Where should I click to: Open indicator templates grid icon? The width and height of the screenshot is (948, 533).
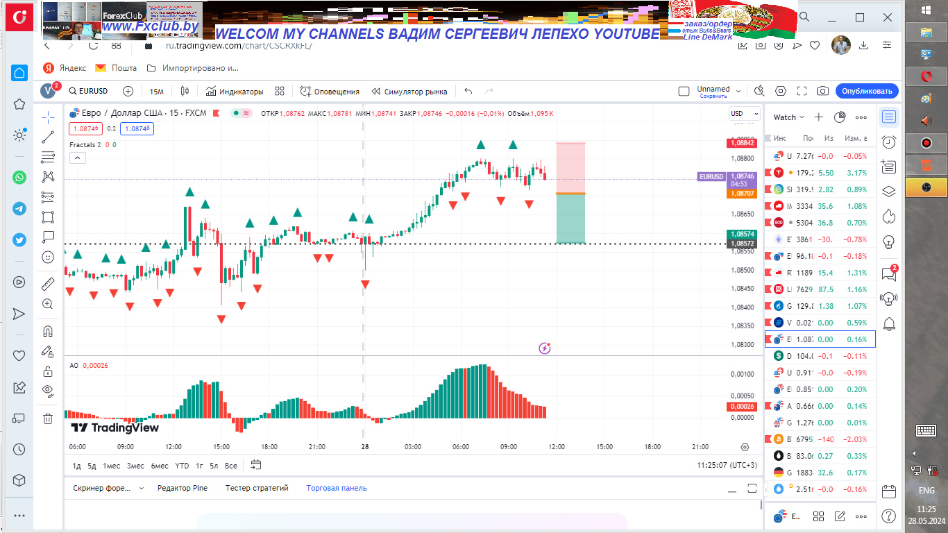(280, 91)
